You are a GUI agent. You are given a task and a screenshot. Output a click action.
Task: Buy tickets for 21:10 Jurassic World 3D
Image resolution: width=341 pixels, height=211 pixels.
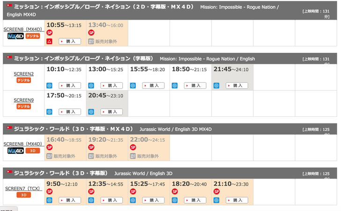click(x=237, y=200)
